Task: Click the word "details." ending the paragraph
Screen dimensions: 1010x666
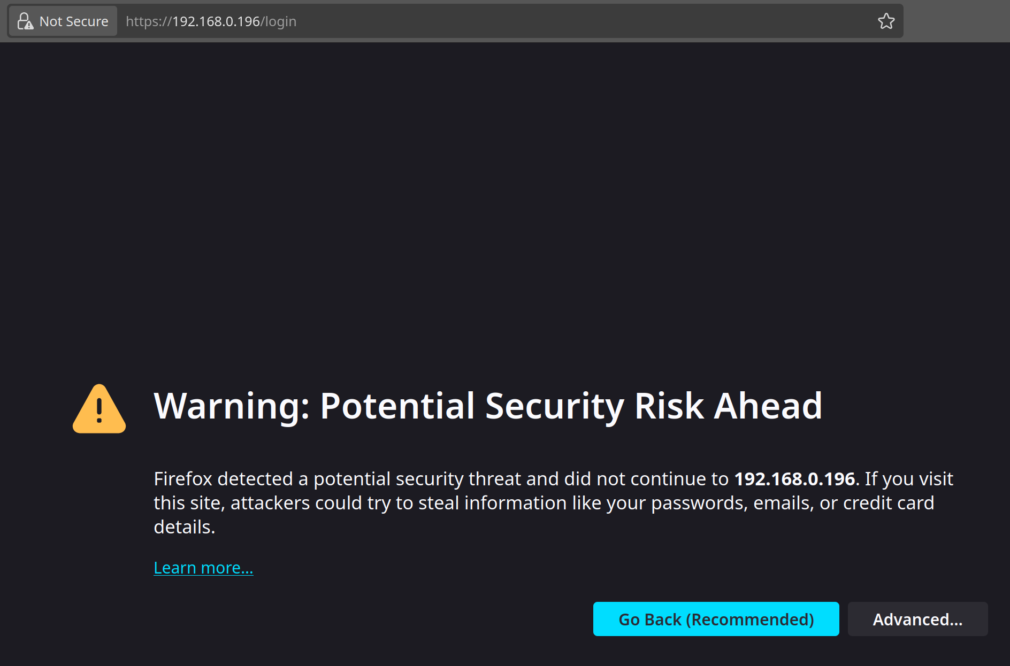Action: 184,527
